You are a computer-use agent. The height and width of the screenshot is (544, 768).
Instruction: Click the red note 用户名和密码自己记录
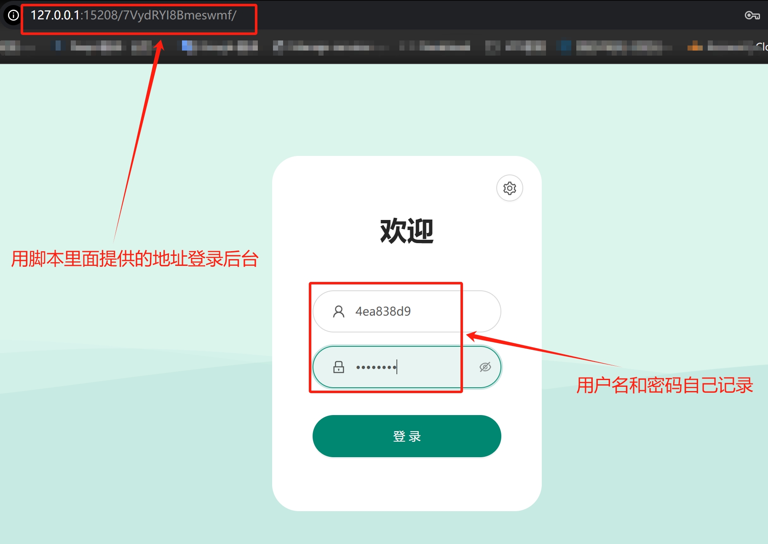click(664, 385)
